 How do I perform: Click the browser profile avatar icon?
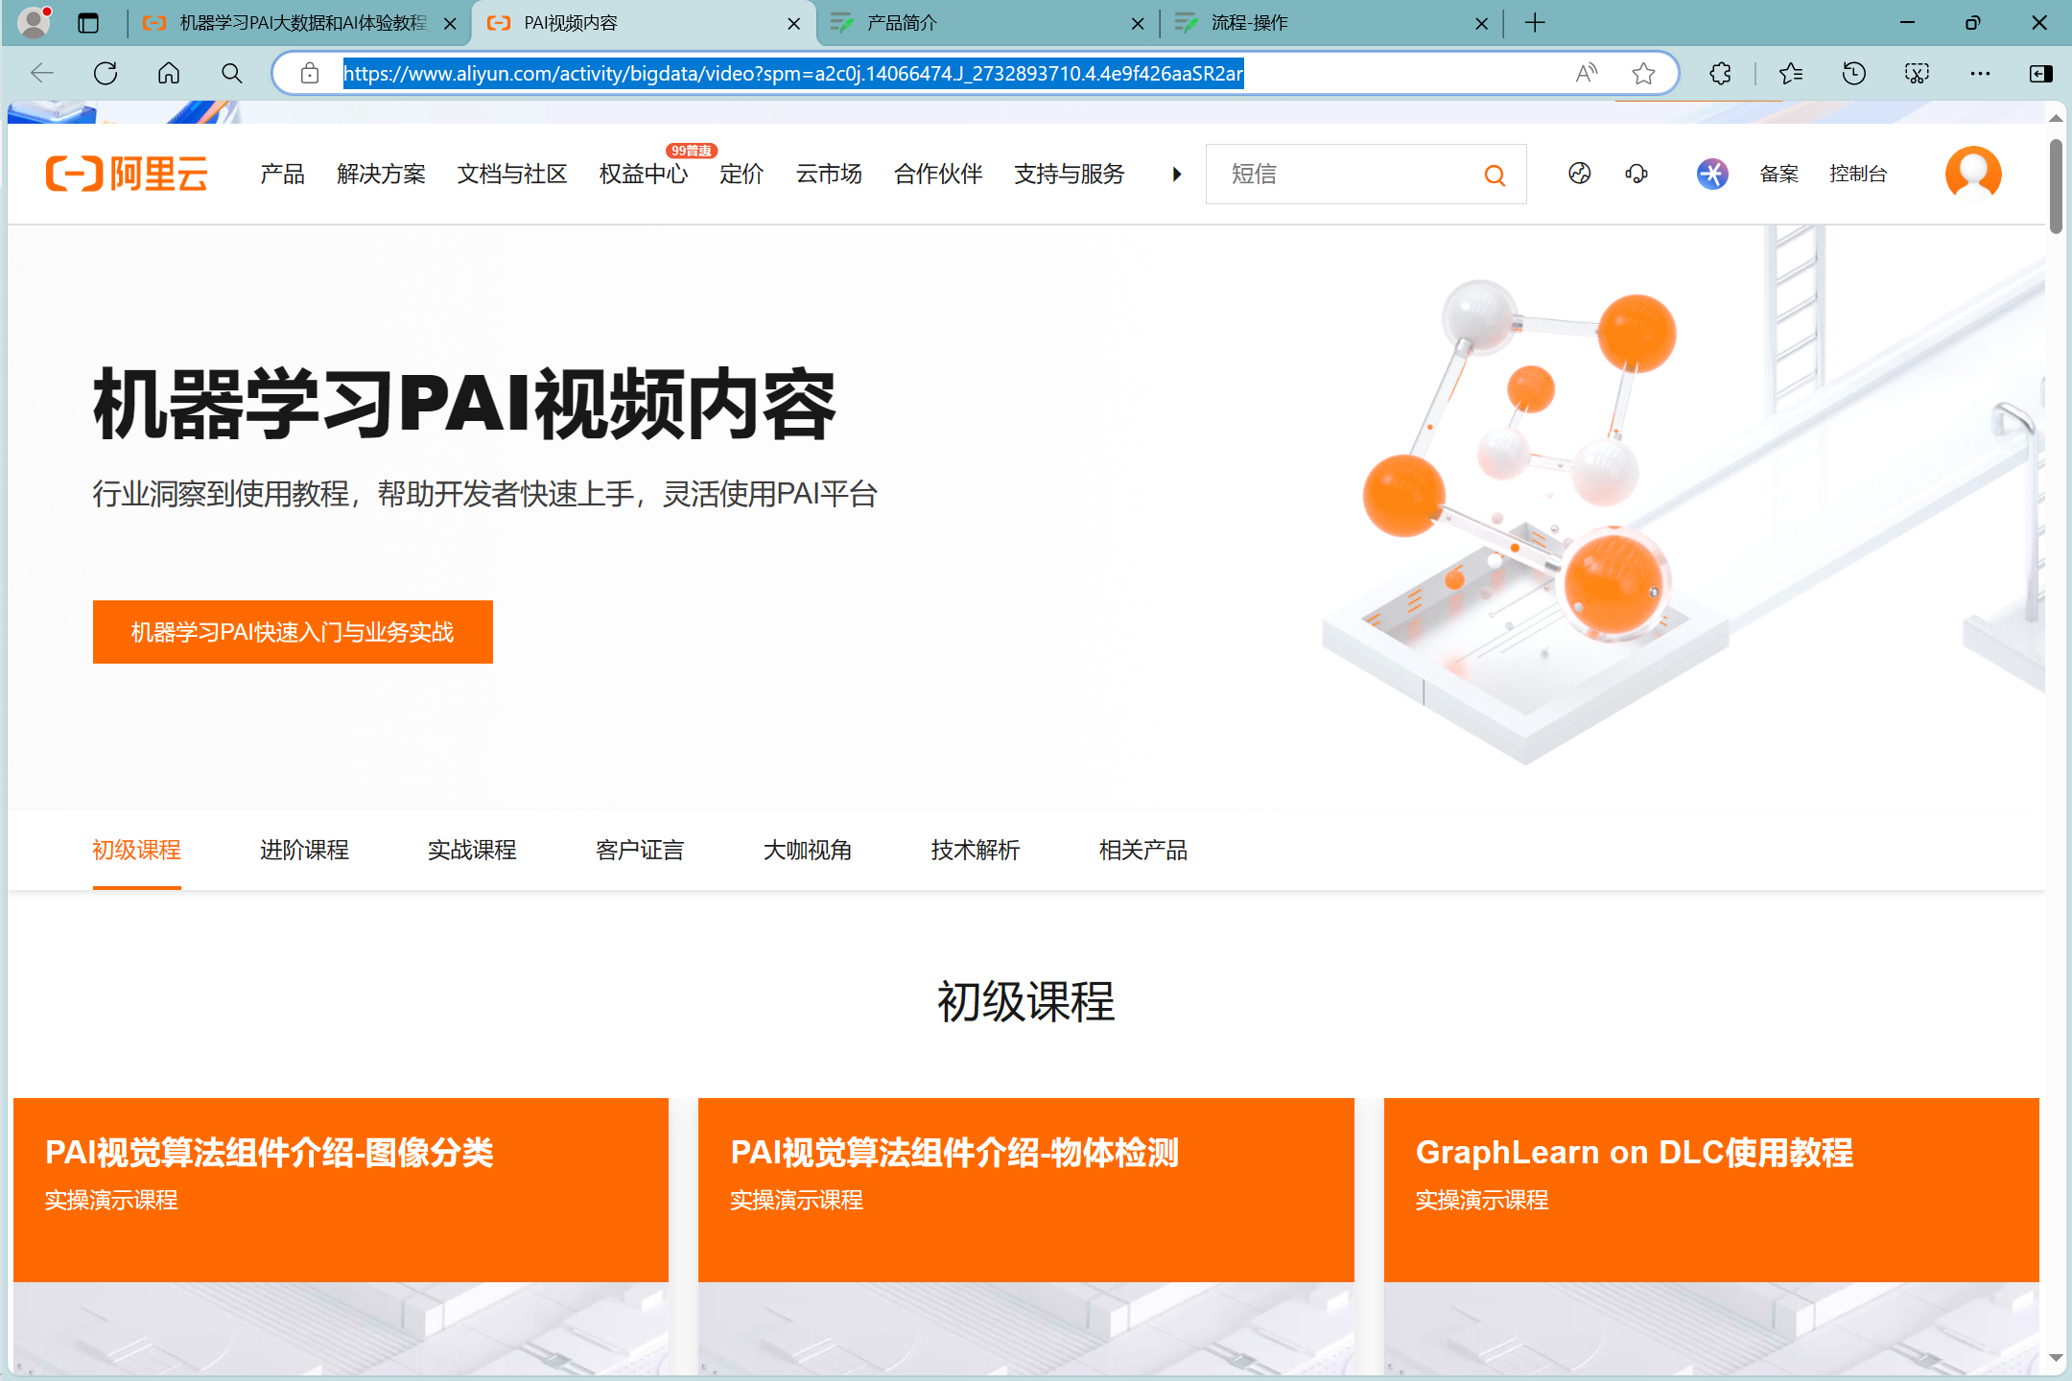coord(35,22)
